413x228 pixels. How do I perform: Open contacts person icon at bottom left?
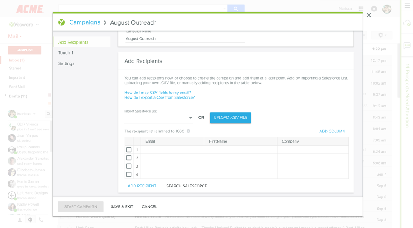[x=20, y=220]
